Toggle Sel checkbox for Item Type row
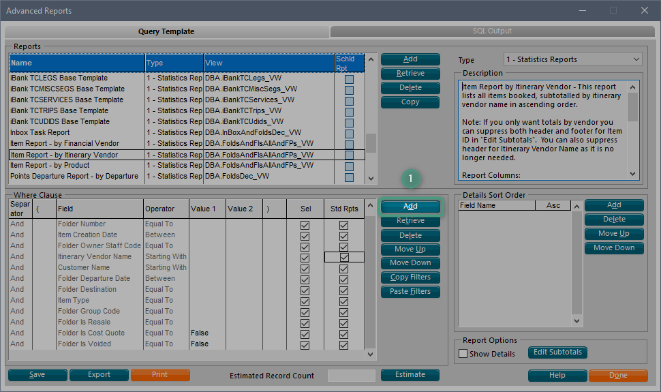Viewport: 661px width, 392px height. tap(305, 302)
